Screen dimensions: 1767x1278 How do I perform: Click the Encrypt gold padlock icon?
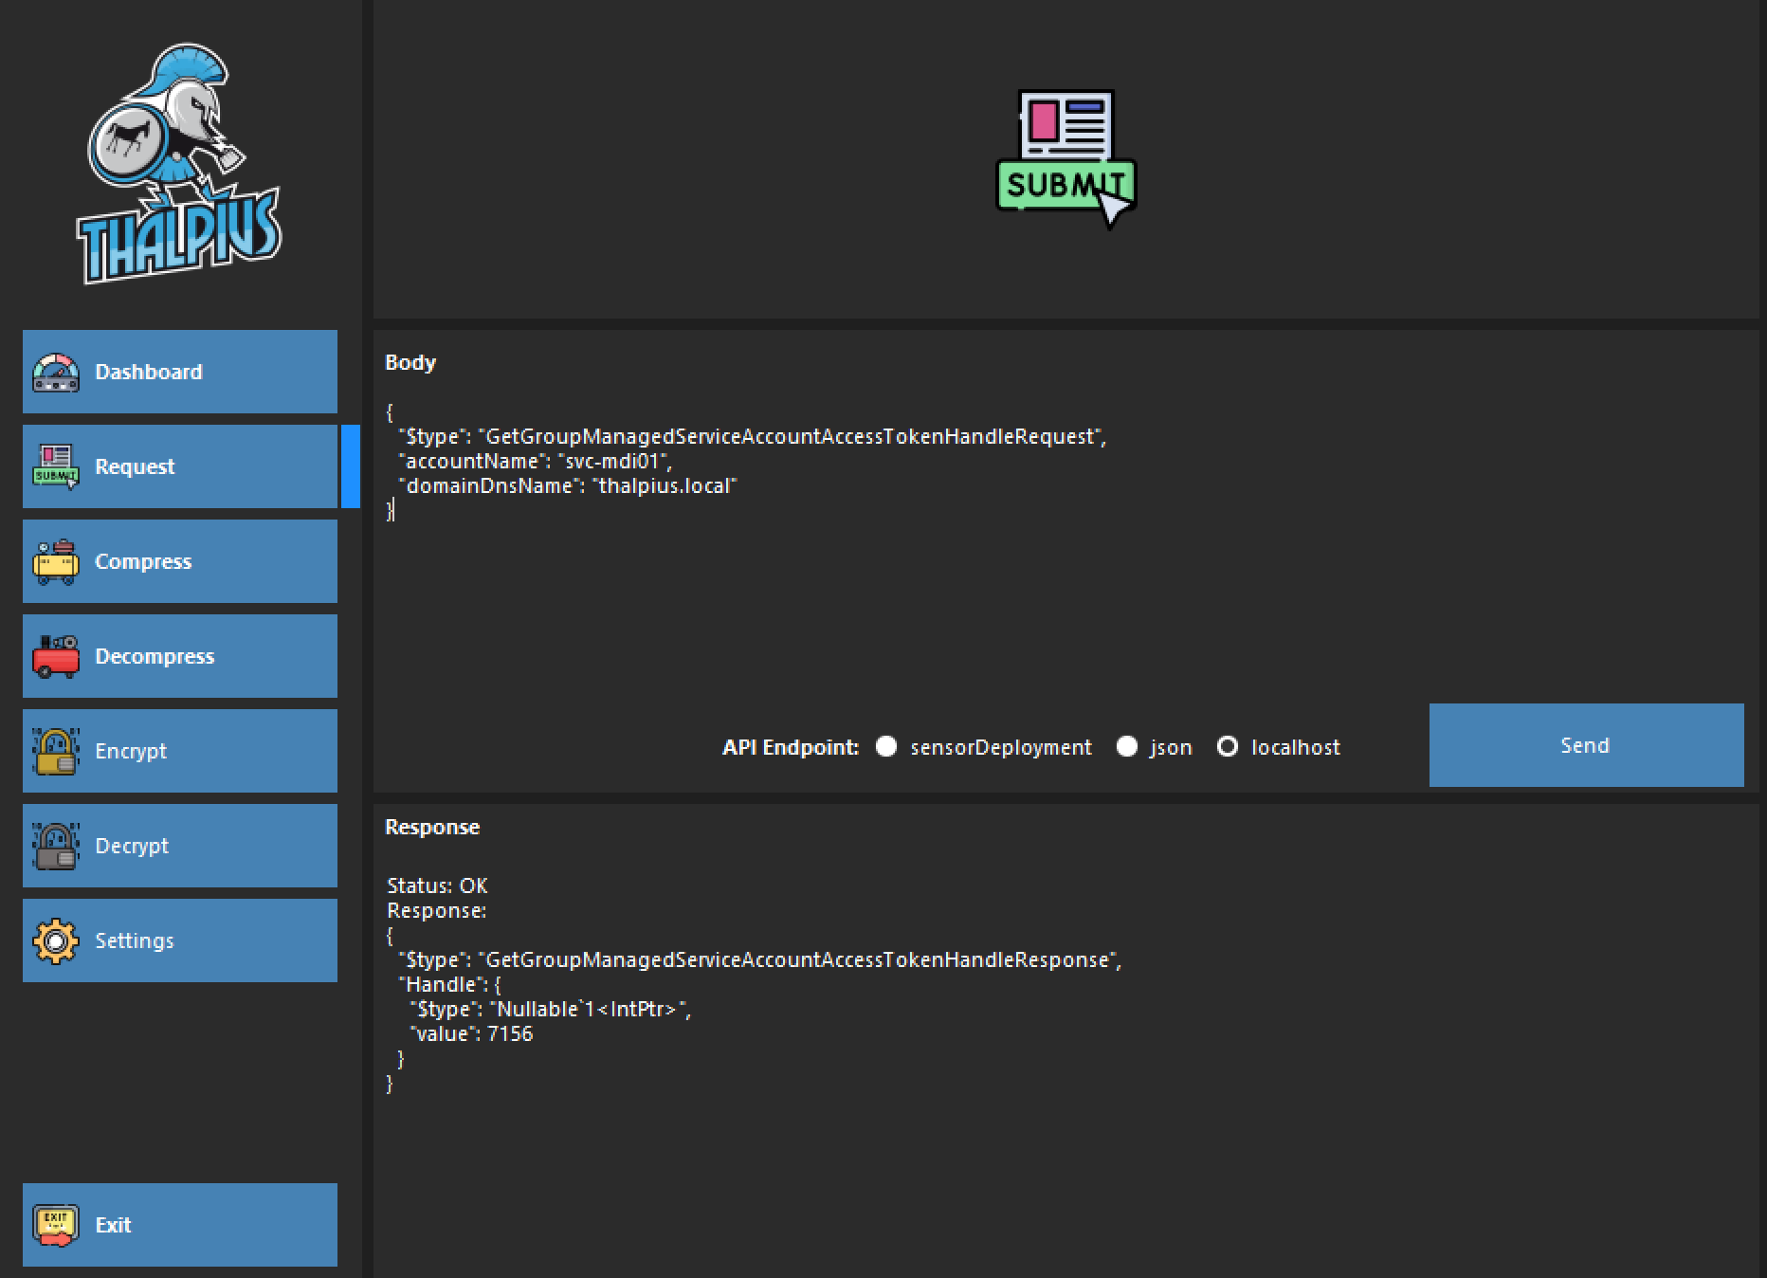pos(56,752)
